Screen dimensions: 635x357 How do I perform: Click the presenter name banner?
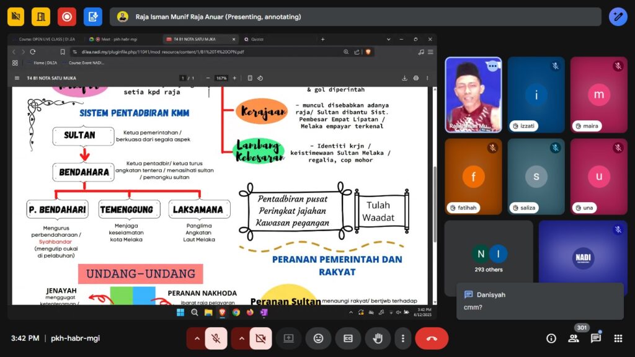click(x=355, y=17)
